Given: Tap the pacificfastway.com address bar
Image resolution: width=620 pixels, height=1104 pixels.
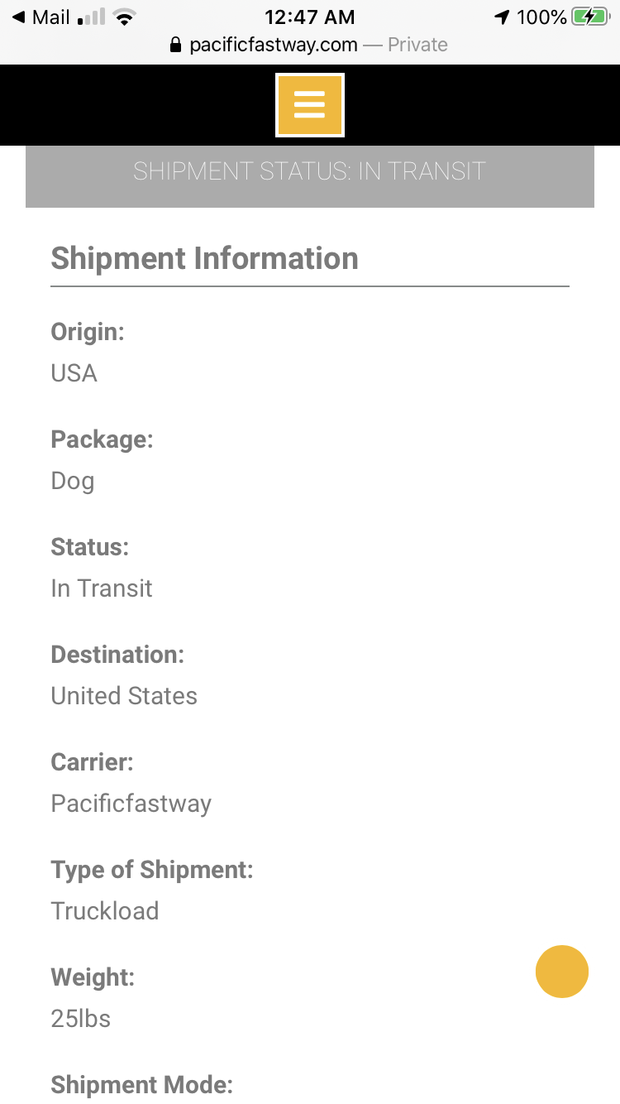Looking at the screenshot, I should point(308,45).
